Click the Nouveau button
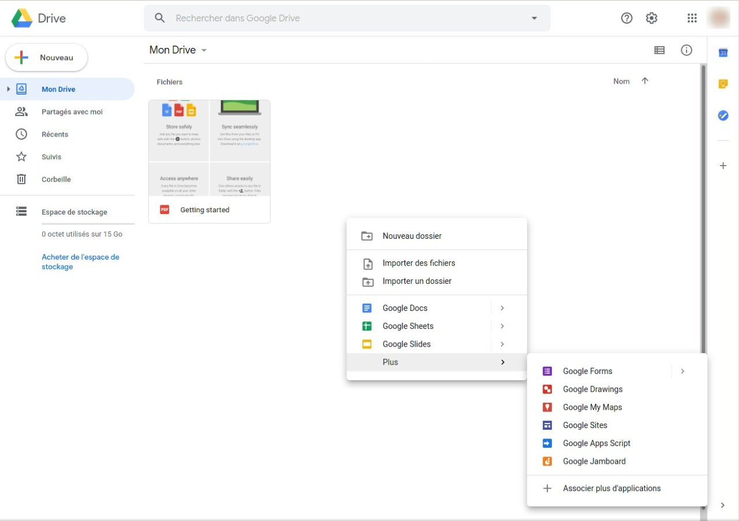 [46, 58]
